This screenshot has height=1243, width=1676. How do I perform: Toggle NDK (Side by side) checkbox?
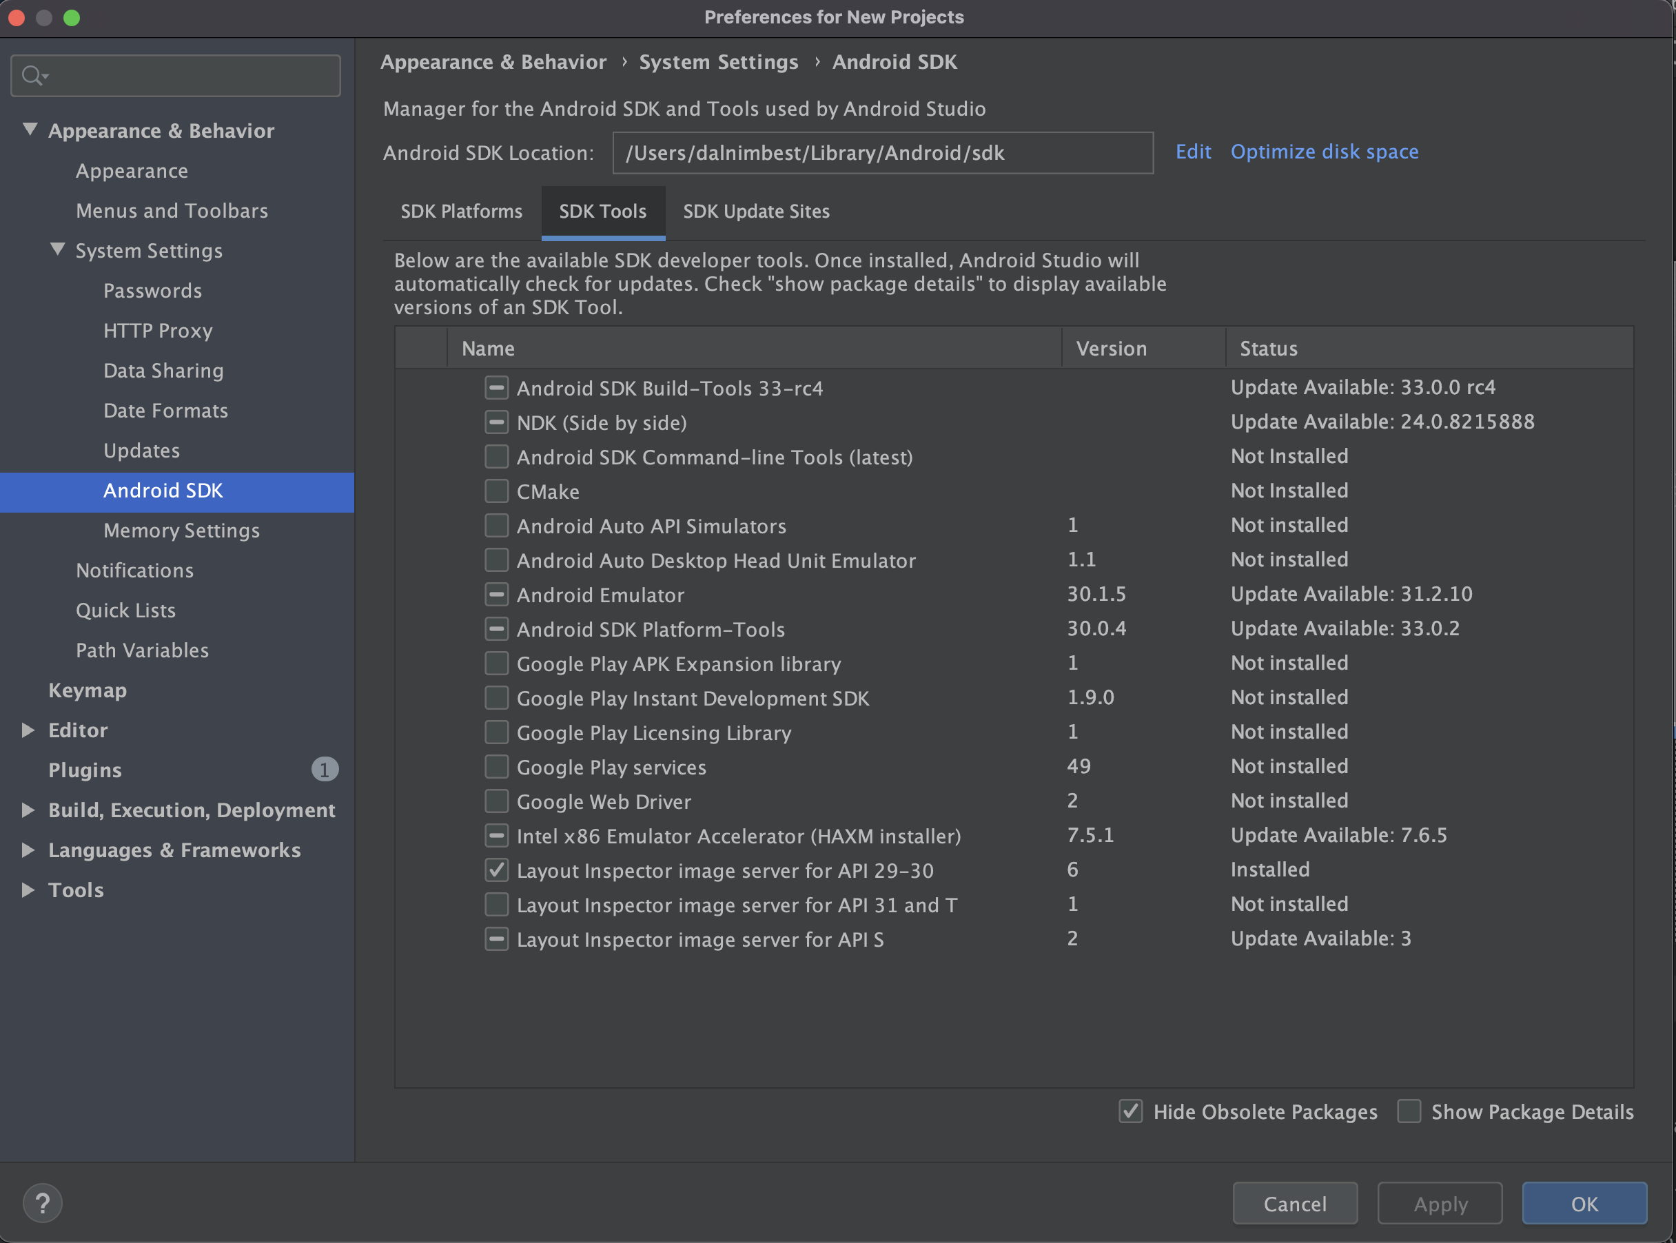(497, 422)
